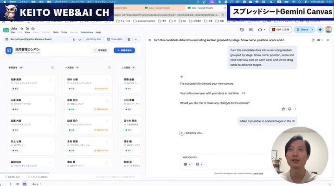Give thumbs down to Gemini response
334x186 pixels.
click(289, 109)
